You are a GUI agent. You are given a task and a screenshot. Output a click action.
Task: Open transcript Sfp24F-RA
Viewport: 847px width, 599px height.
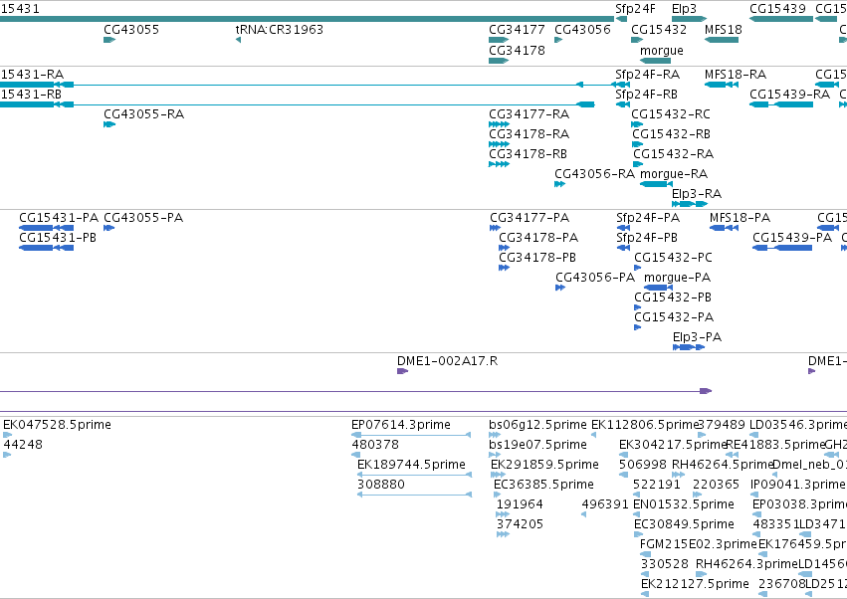coord(647,74)
